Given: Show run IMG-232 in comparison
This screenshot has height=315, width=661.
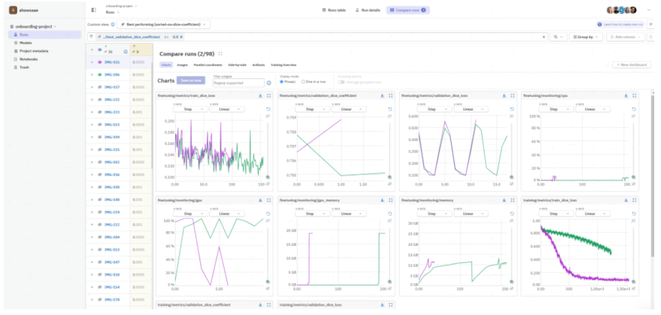Looking at the screenshot, I should pos(100,99).
